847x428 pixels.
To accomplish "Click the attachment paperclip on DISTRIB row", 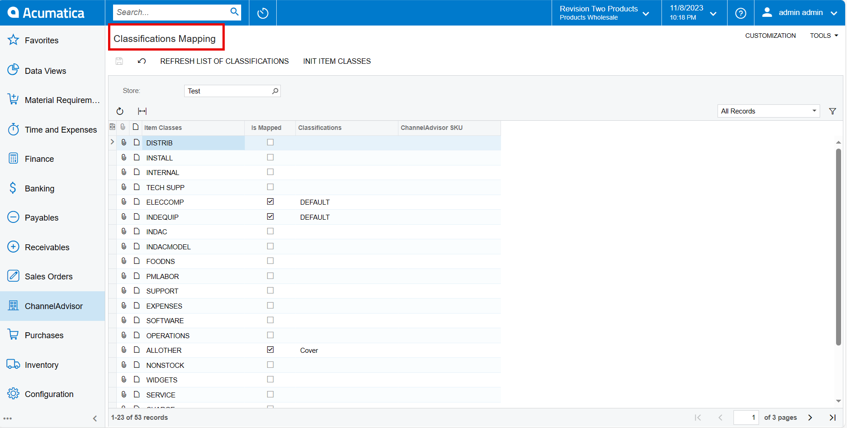I will [124, 143].
